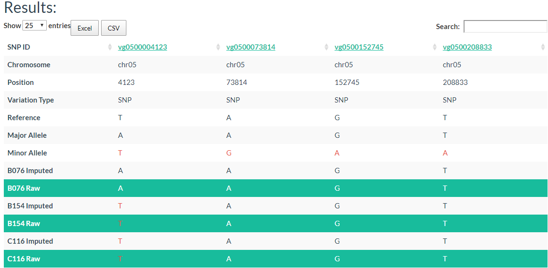Click red T in B154 Raw row
Screen dimensions: 548x268
(120, 223)
